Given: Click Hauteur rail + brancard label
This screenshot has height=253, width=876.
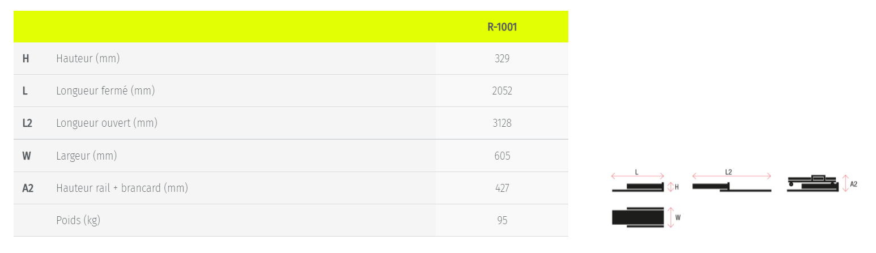Looking at the screenshot, I should pyautogui.click(x=122, y=188).
